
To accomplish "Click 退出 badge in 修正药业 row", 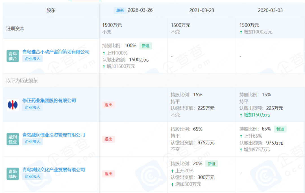I will (x=108, y=105).
